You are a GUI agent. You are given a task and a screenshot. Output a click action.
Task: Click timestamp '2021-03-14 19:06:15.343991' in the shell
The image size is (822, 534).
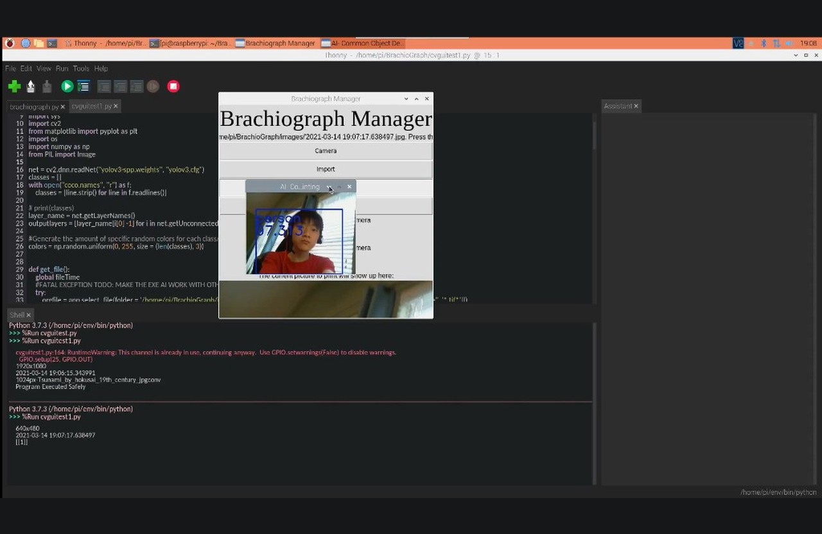click(x=55, y=373)
